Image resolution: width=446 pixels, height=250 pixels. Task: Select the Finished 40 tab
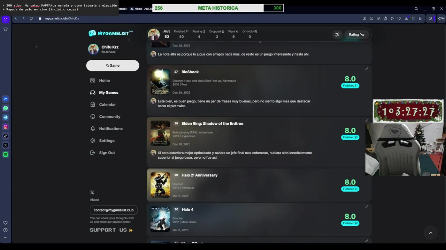coord(181,34)
